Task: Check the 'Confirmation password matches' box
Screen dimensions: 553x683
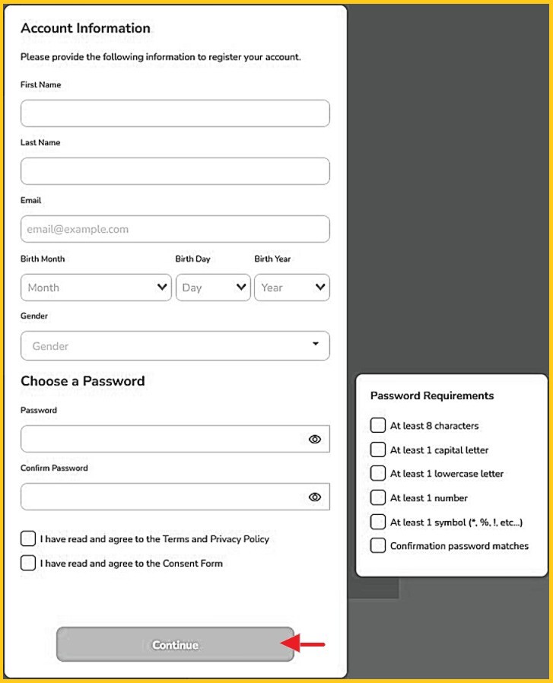Action: click(378, 545)
